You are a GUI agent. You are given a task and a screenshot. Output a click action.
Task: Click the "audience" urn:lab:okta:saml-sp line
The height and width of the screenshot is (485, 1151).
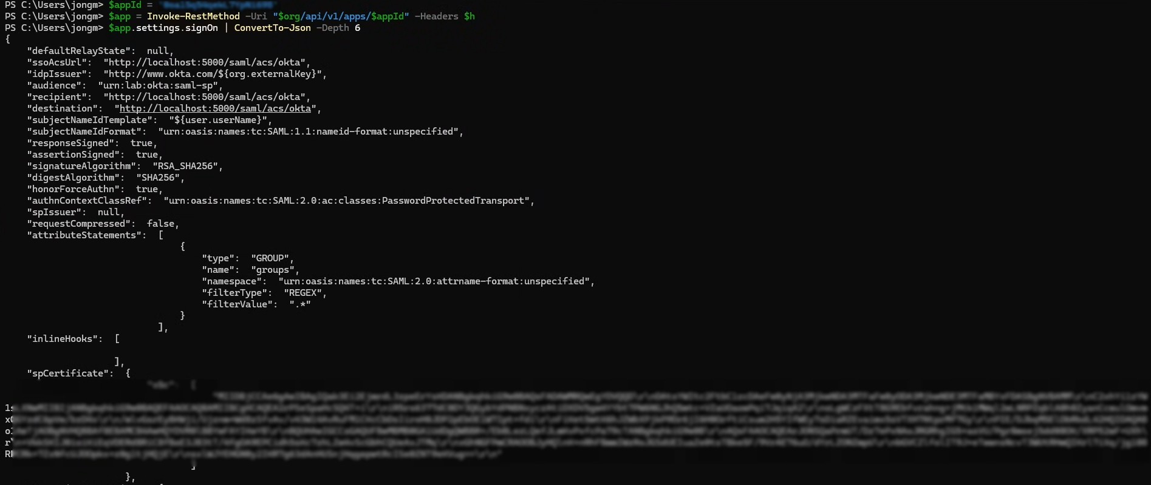point(125,85)
